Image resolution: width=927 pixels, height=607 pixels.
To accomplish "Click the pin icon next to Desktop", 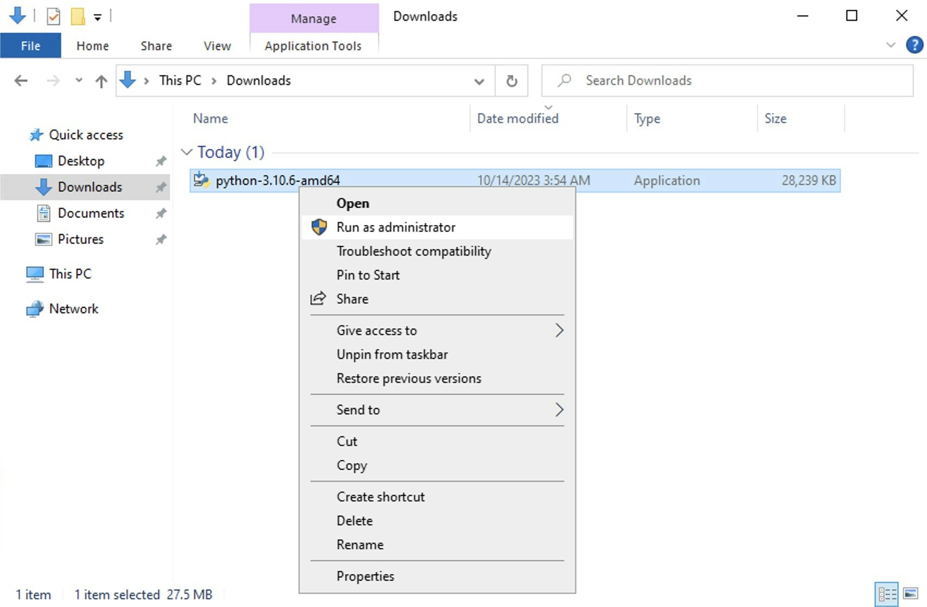I will [161, 161].
